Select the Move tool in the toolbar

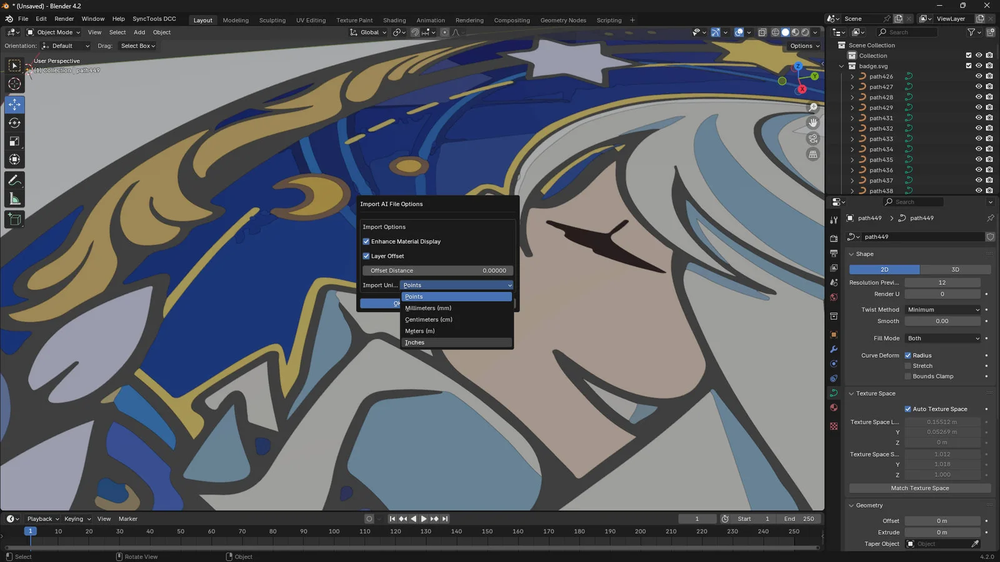14,105
